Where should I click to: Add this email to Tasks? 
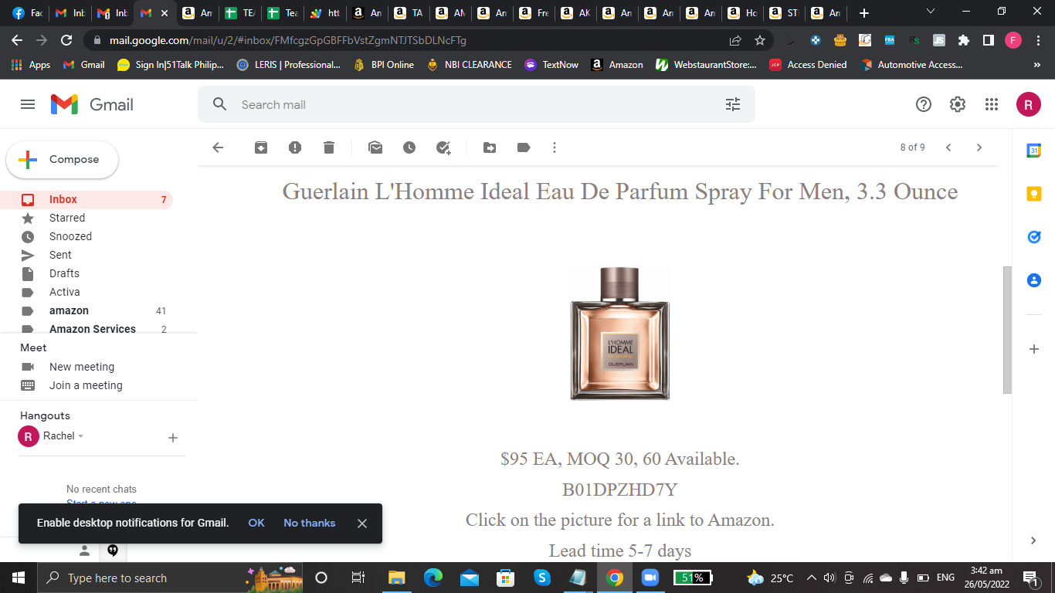point(443,147)
